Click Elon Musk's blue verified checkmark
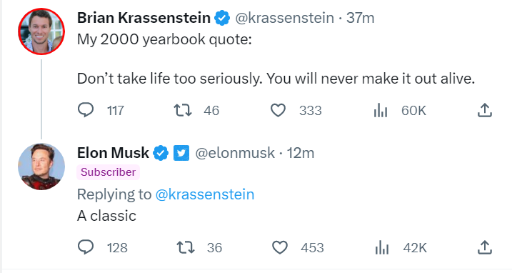Screen dimensions: 512x273 click(161, 153)
